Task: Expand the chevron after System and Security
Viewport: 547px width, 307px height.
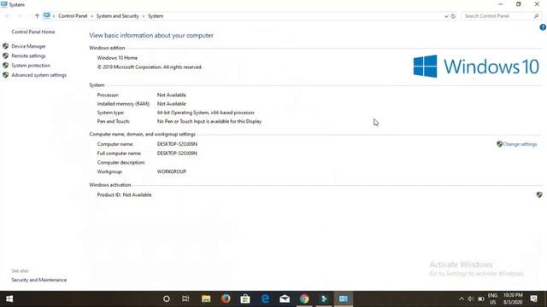Action: [144, 16]
